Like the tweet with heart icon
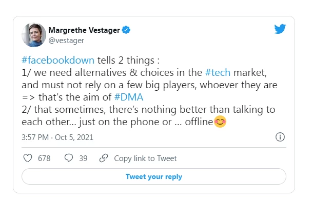This screenshot has width=332, height=199. [x=28, y=158]
